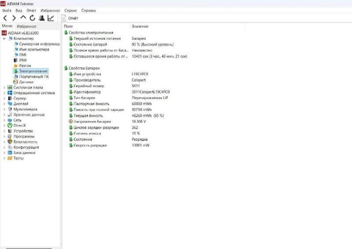Click the Отчёт toolbar button
The height and width of the screenshot is (249, 352).
coord(70,18)
